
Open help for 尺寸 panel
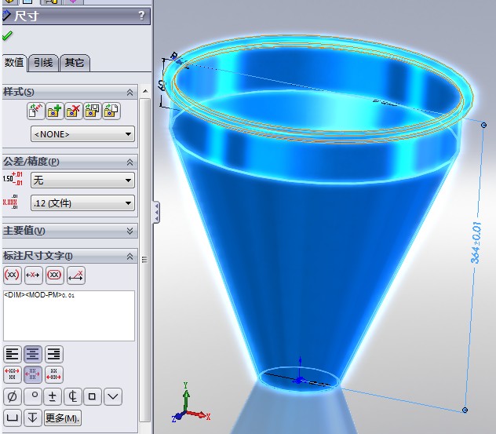(x=141, y=15)
